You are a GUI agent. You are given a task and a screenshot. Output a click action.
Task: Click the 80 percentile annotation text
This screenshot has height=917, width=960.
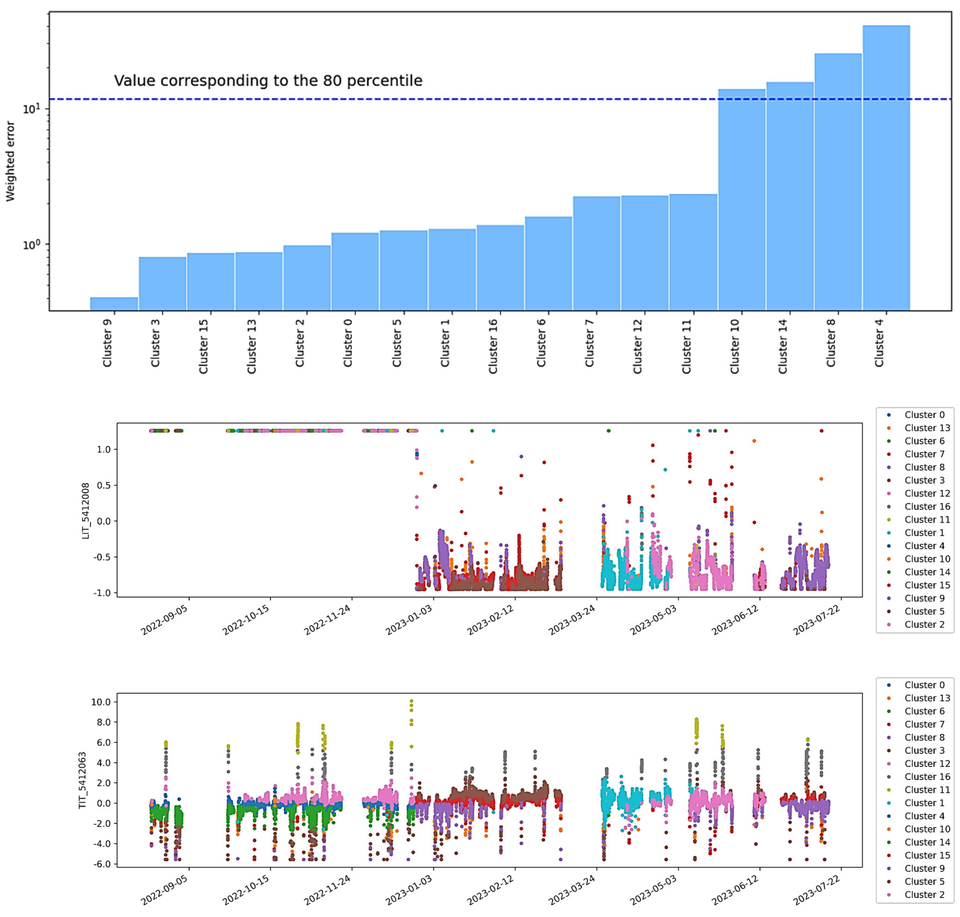coord(268,81)
